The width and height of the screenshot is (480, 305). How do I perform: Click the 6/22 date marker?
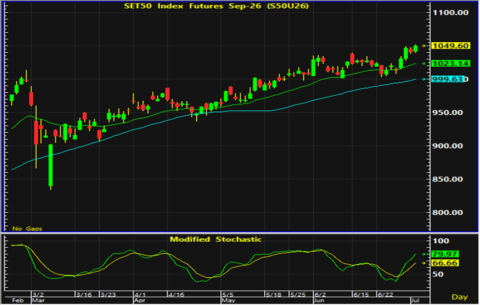(385, 294)
